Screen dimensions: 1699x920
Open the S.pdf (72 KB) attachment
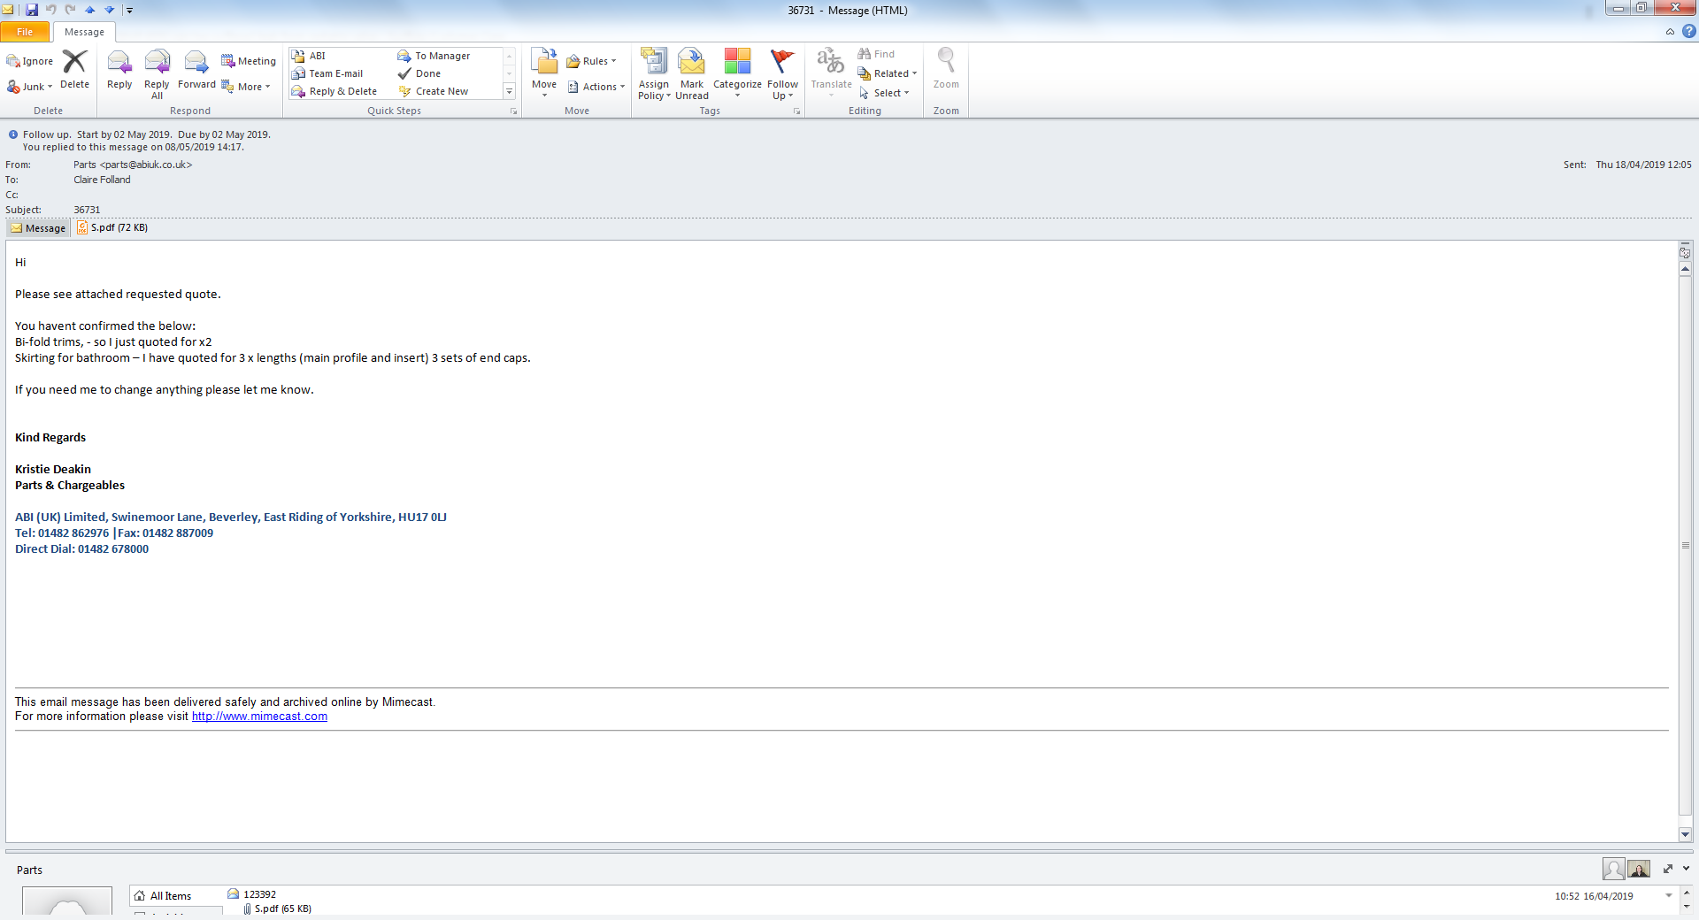pos(112,228)
